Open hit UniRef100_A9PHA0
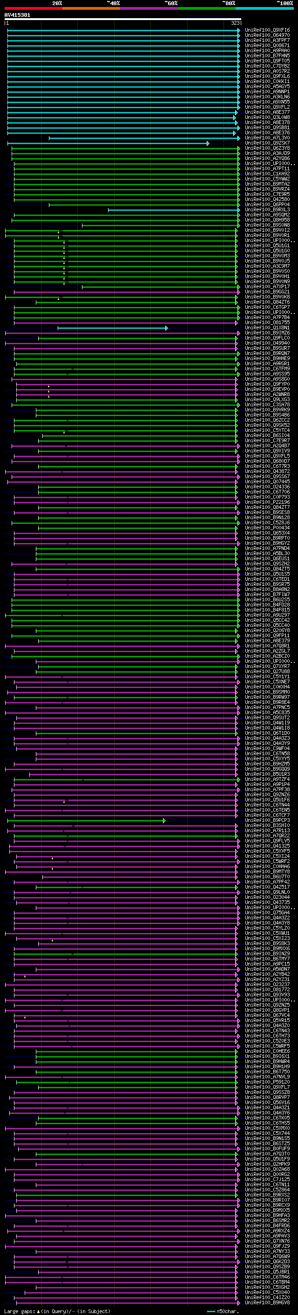Image resolution: width=298 pixels, height=1315 pixels. pyautogui.click(x=267, y=50)
